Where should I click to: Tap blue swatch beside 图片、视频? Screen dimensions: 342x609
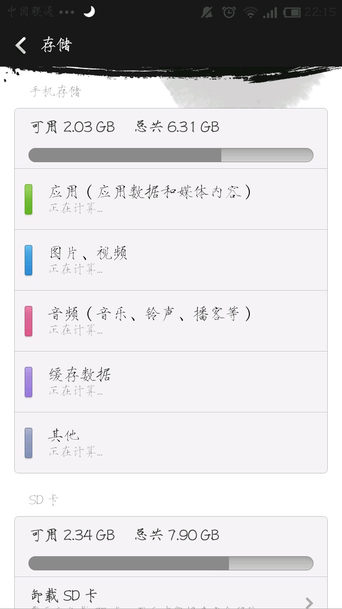[28, 260]
